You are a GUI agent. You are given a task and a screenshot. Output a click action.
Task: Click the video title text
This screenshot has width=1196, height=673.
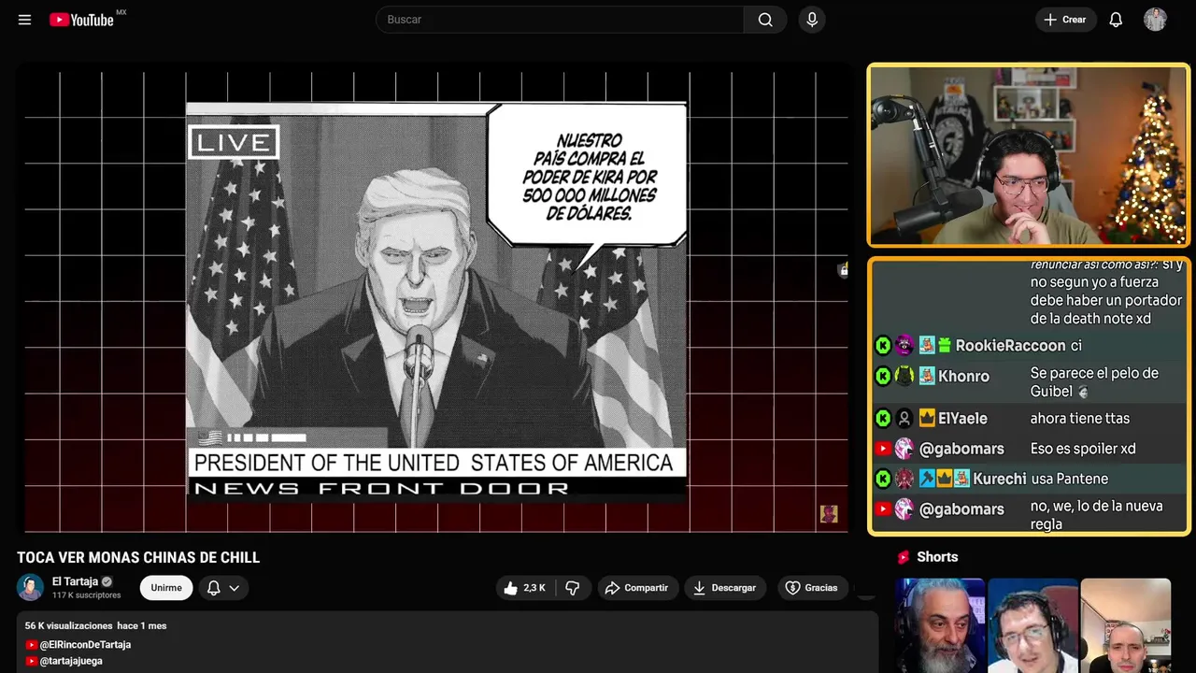[x=138, y=557]
